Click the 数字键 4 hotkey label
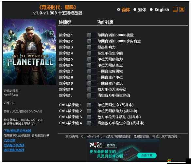Image resolution: width=191 pixels, height=164 pixels. tap(66, 53)
